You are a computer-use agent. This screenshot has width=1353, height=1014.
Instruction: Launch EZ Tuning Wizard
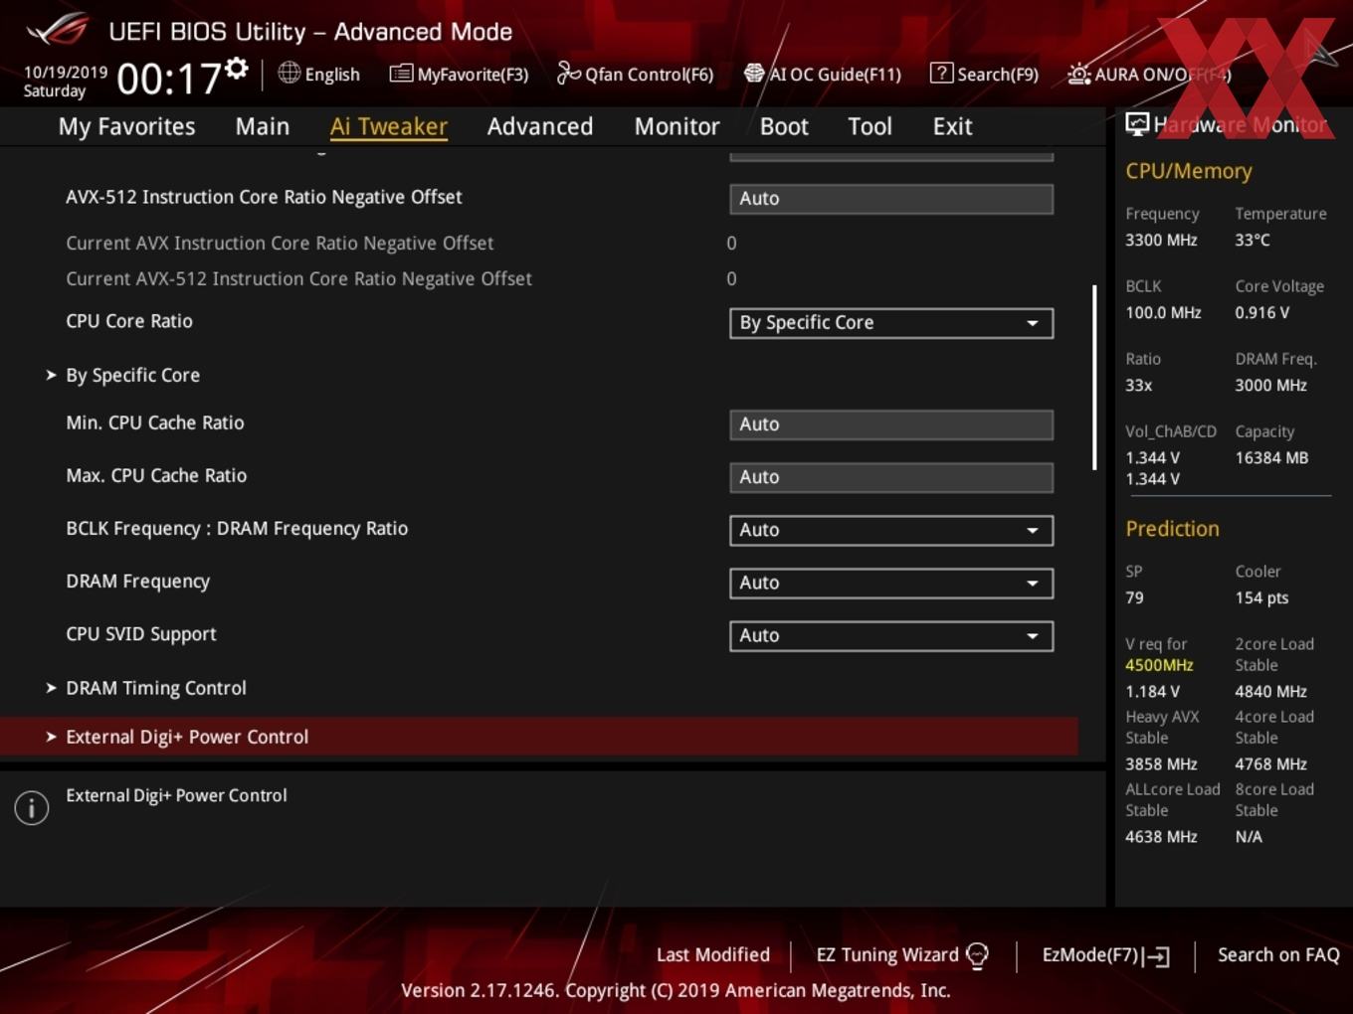click(902, 955)
